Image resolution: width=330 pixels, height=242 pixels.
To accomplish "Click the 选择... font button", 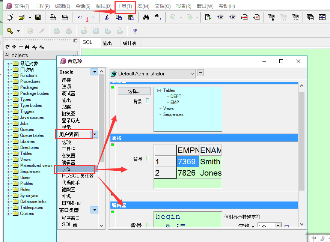I will 134,91.
